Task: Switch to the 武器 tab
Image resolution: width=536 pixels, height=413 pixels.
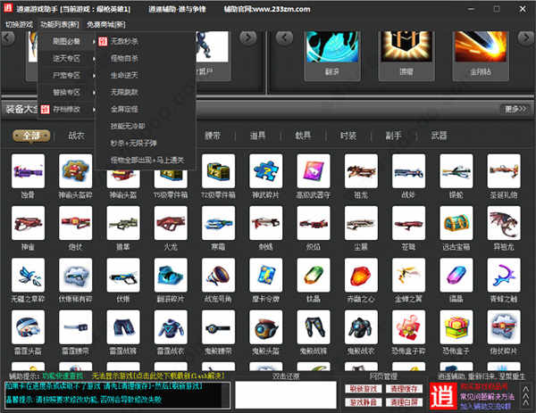Action: click(x=439, y=136)
